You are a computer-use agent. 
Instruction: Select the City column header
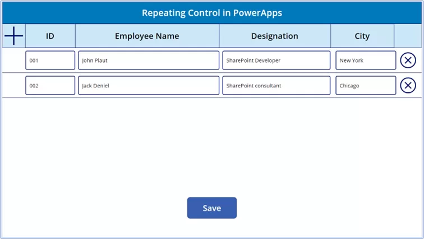click(362, 36)
